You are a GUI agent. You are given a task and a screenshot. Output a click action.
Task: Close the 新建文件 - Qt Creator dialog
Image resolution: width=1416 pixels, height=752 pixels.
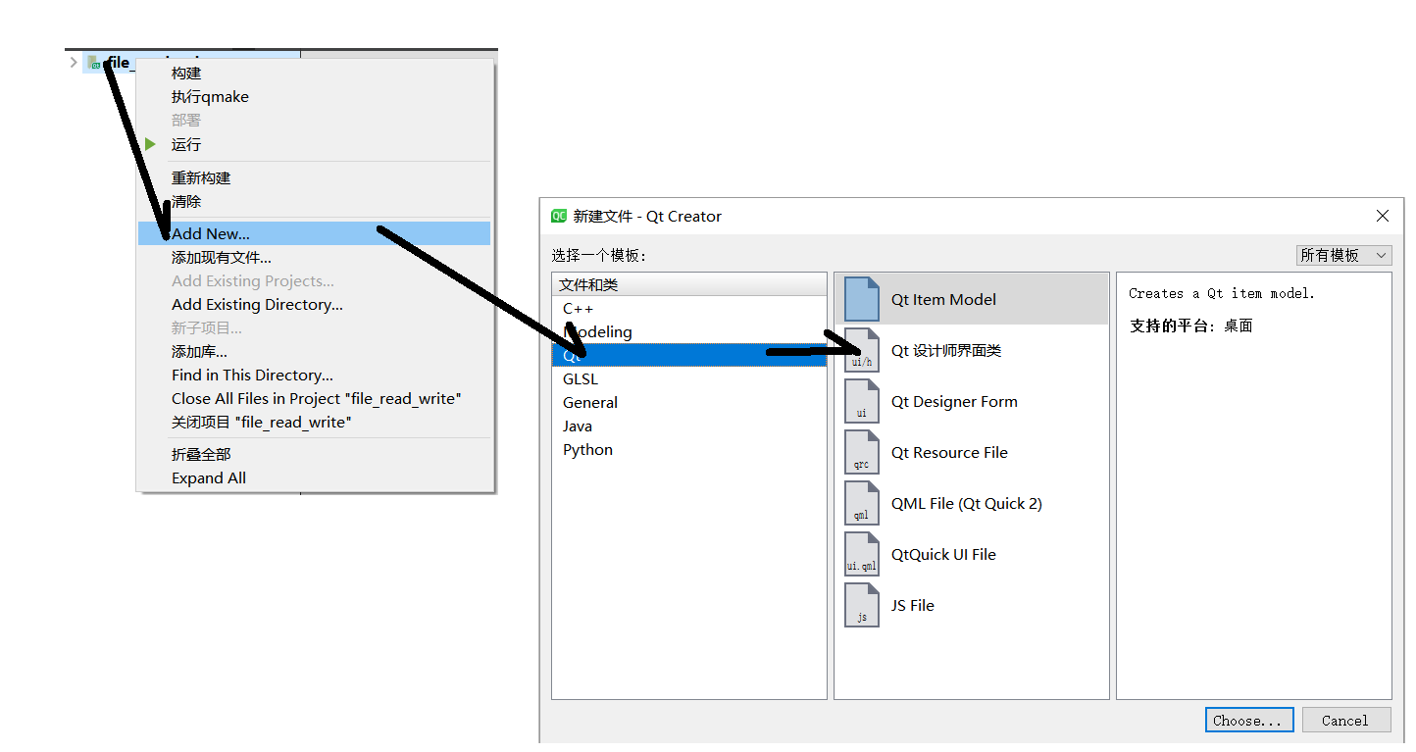[1383, 216]
